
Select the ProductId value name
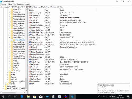35,67
